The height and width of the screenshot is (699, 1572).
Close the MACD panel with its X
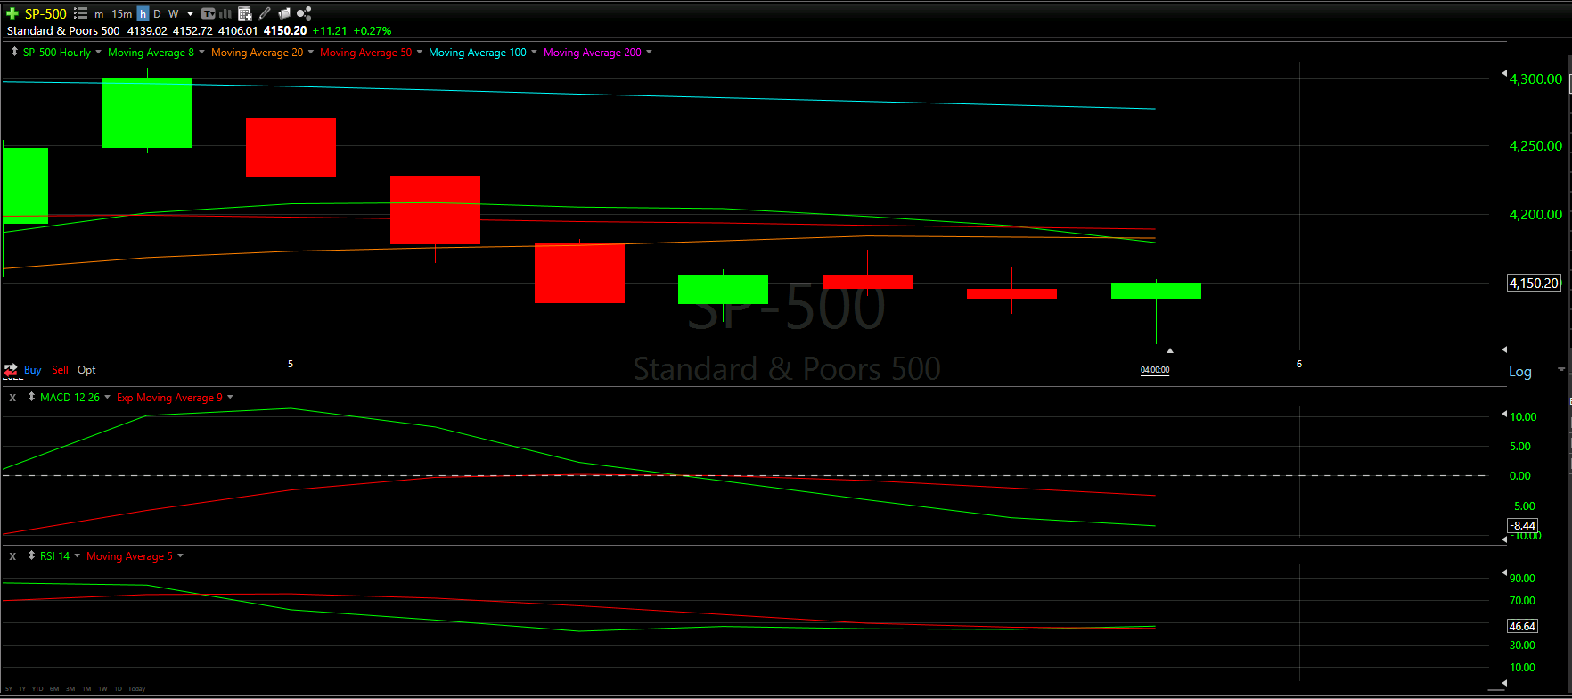(12, 398)
